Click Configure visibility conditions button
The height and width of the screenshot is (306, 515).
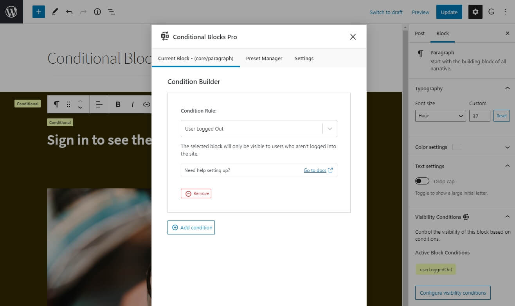click(x=453, y=293)
